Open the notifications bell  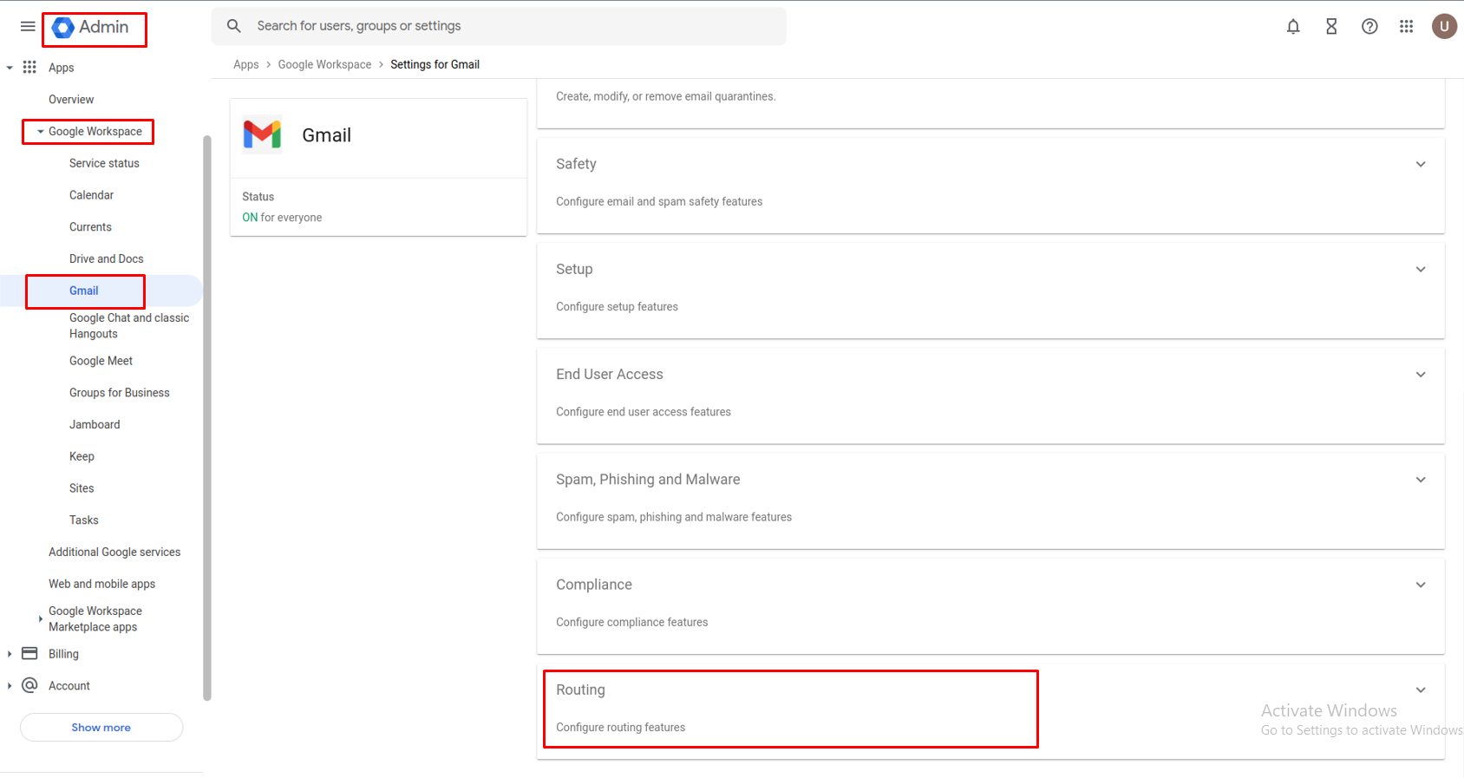click(1292, 26)
